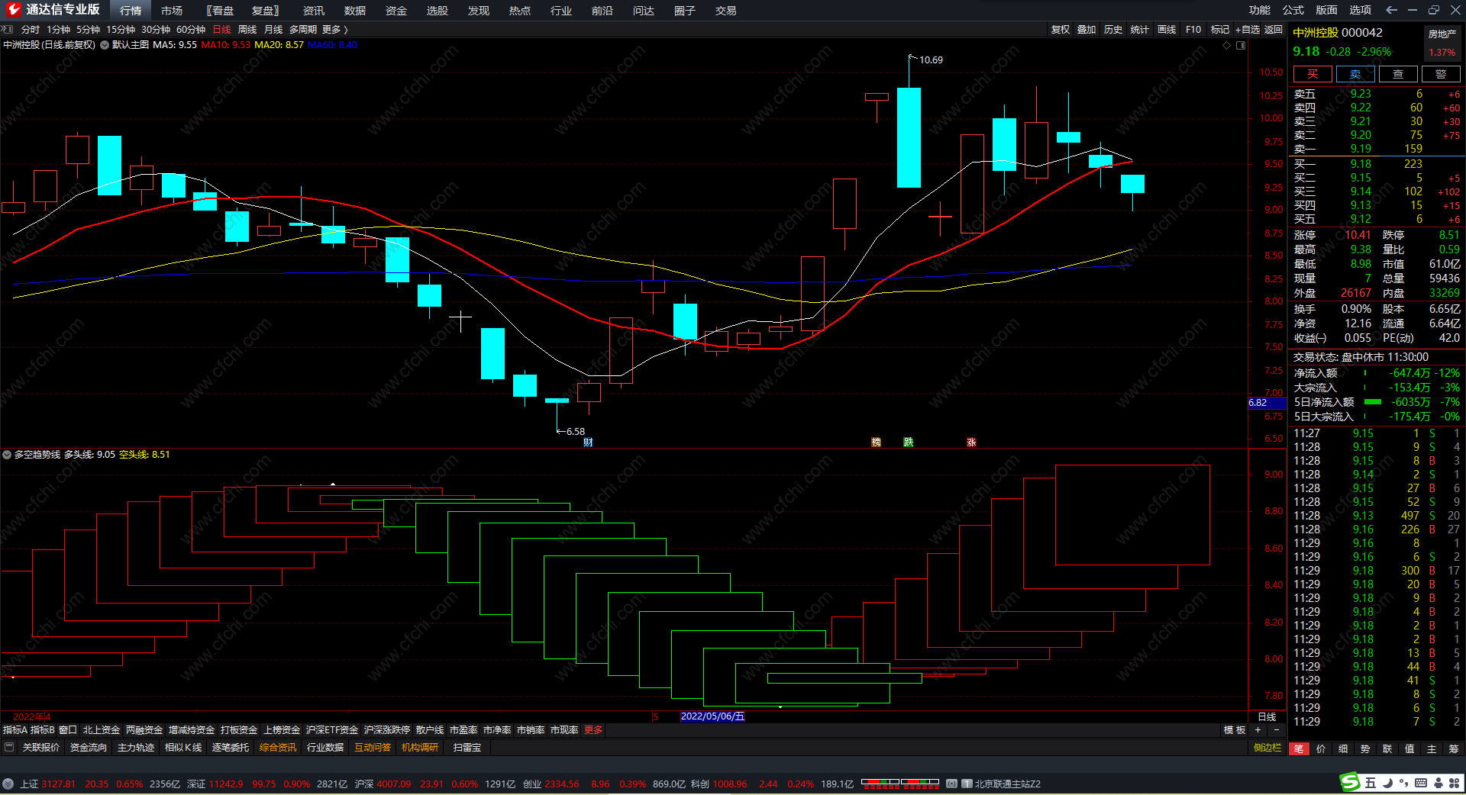This screenshot has width=1466, height=795.
Task: Click the Sogou moon mode icon
Action: 1387,783
